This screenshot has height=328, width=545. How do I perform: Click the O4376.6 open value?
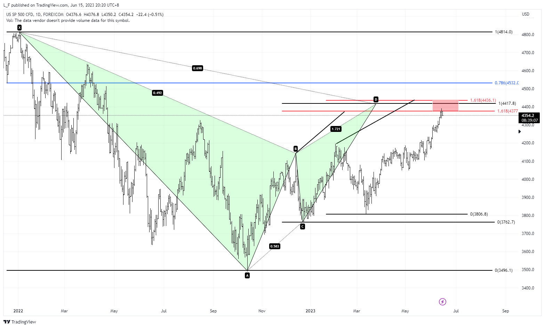tap(74, 15)
